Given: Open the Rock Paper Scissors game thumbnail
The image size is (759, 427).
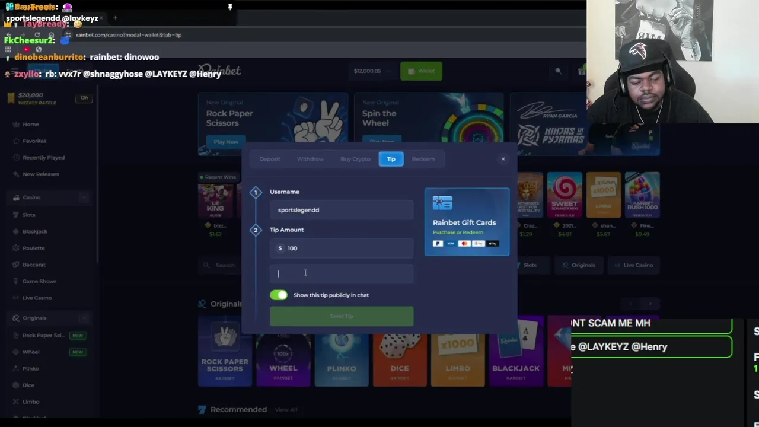Looking at the screenshot, I should point(225,350).
